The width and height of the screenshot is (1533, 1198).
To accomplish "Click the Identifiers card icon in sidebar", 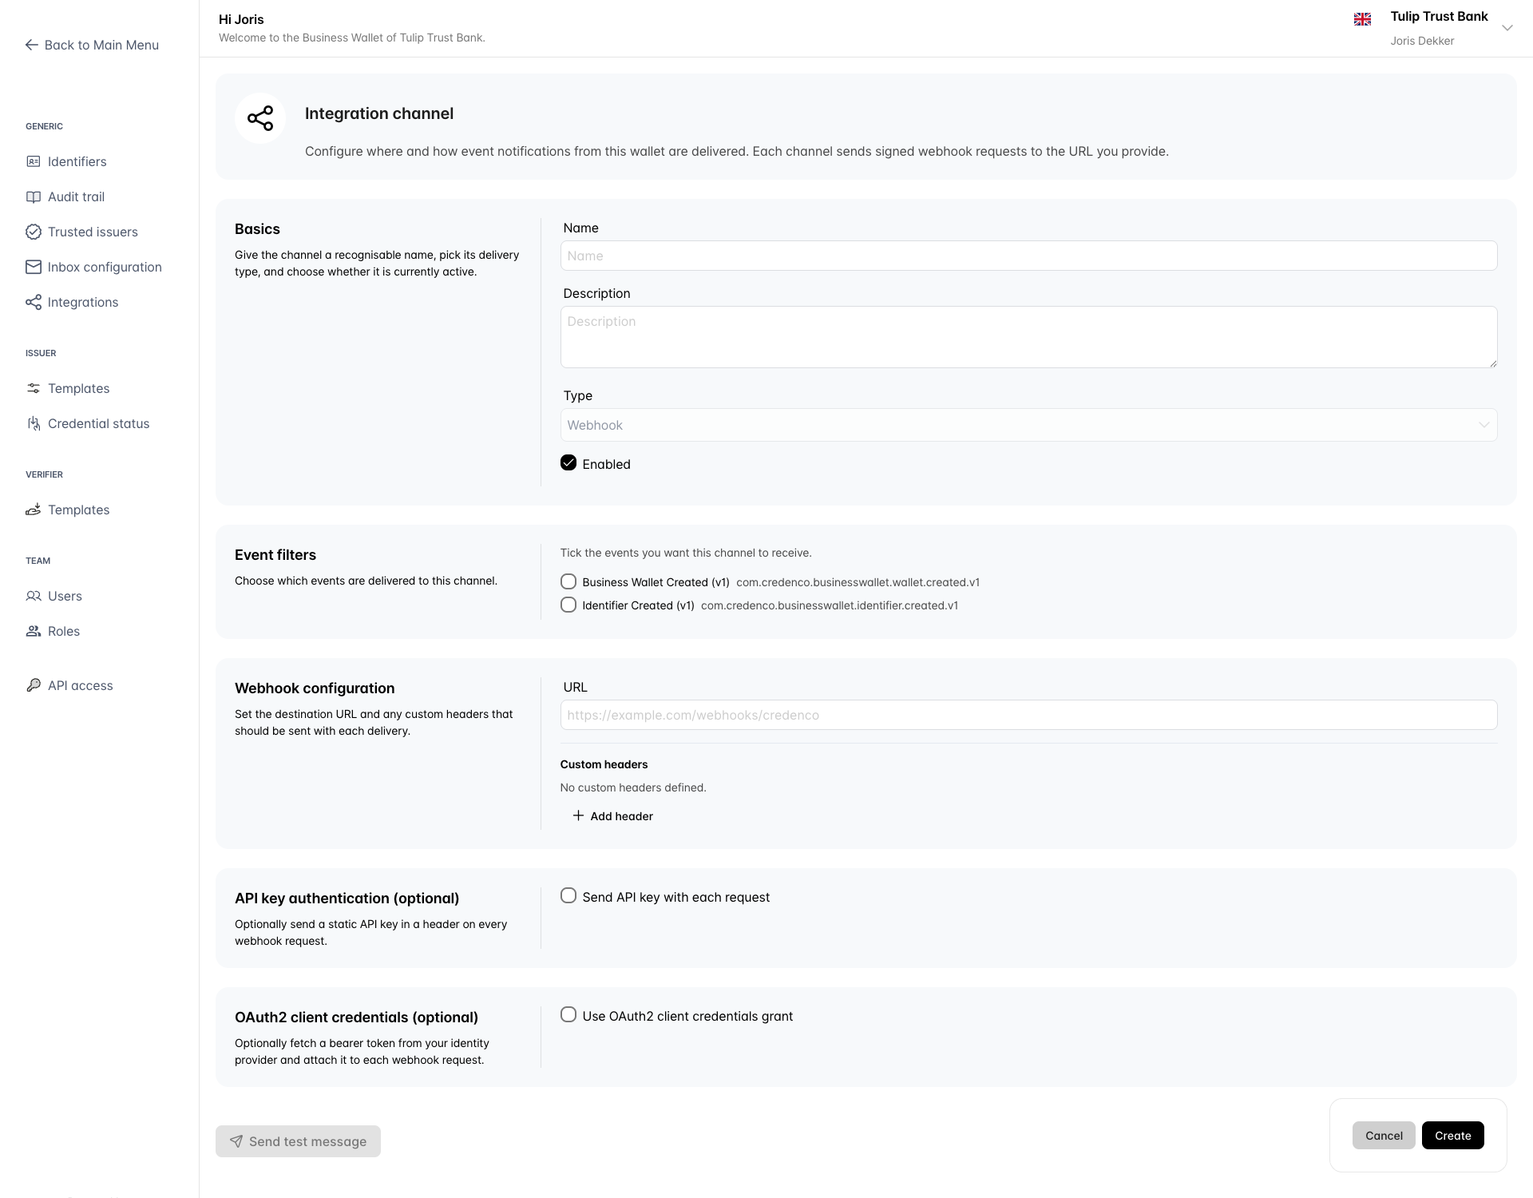I will [34, 161].
